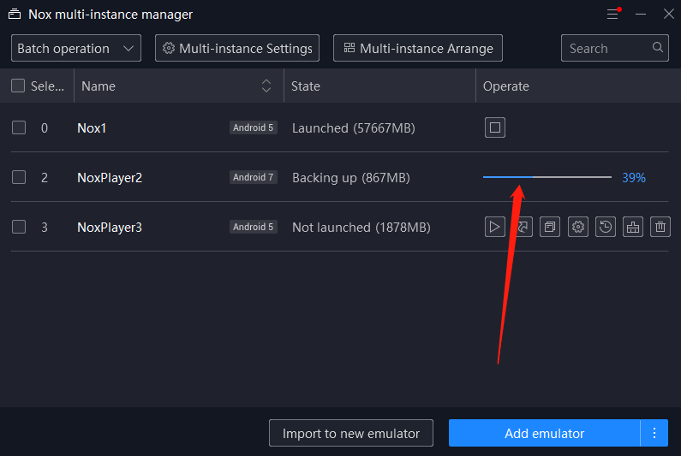Image resolution: width=681 pixels, height=456 pixels.
Task: Click the Launched (57667MB) state text
Action: tap(354, 128)
